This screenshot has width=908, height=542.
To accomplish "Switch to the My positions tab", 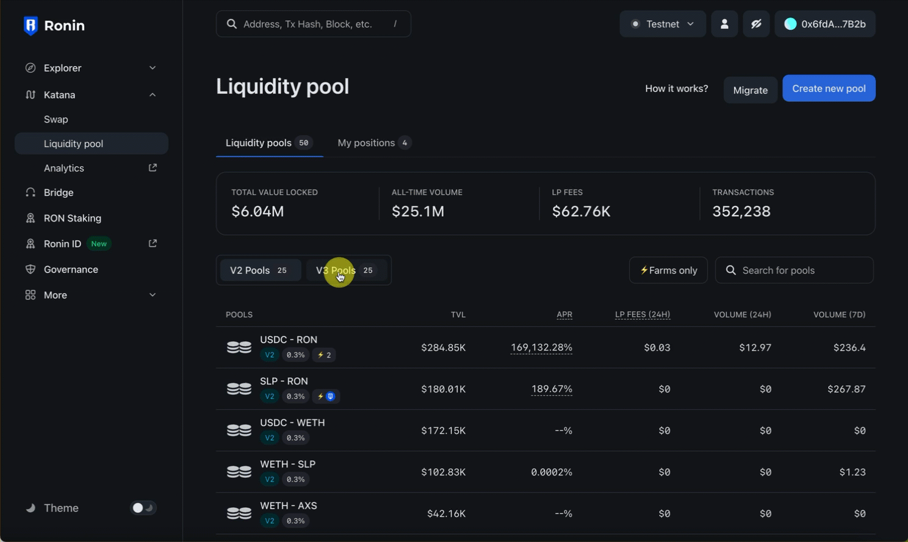I will pyautogui.click(x=373, y=143).
